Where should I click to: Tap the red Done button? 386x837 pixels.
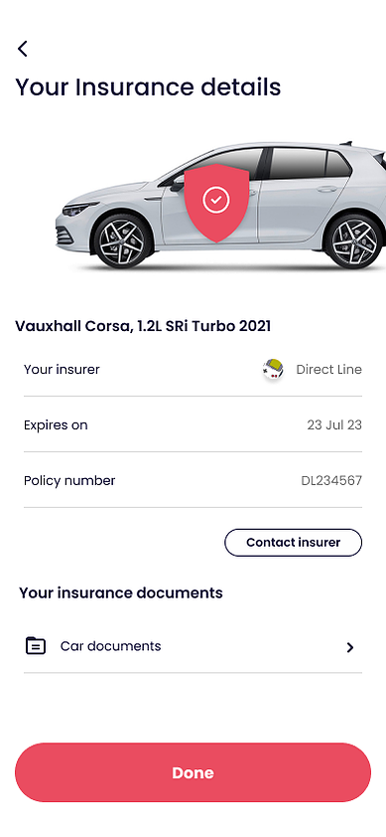(193, 772)
